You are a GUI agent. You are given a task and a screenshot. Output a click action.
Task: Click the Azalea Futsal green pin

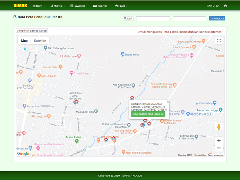tap(77, 141)
